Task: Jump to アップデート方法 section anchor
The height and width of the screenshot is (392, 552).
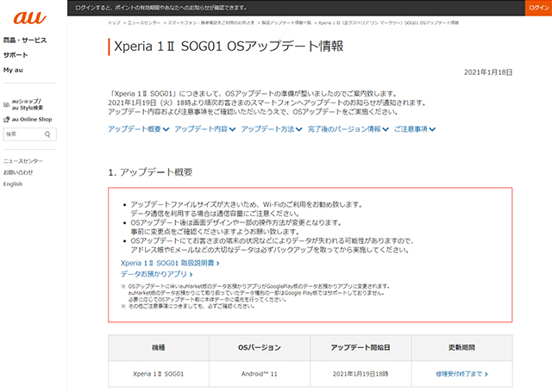Action: [271, 128]
